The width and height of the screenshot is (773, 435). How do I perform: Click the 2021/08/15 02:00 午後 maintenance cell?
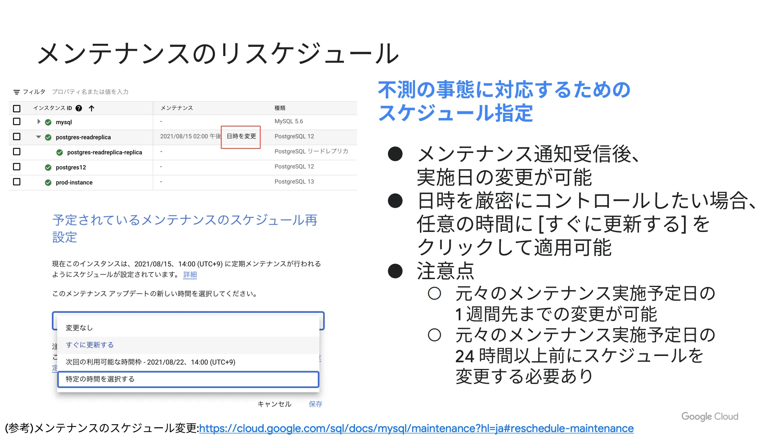click(190, 136)
